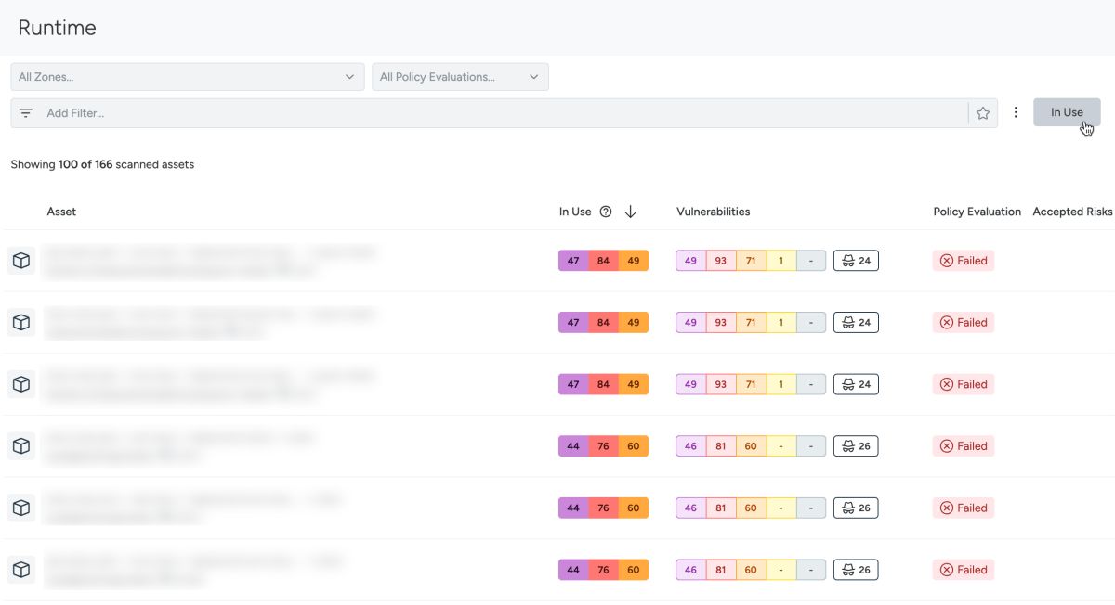Click the cube icon of the third asset row
This screenshot has height=605, width=1115.
[21, 384]
